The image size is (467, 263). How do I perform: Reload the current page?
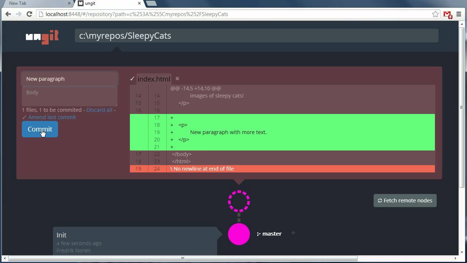(x=30, y=14)
